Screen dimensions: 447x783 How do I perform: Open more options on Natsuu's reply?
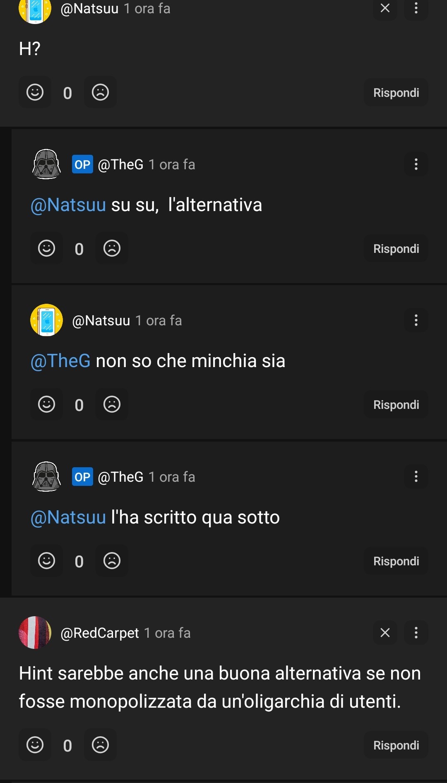point(416,320)
